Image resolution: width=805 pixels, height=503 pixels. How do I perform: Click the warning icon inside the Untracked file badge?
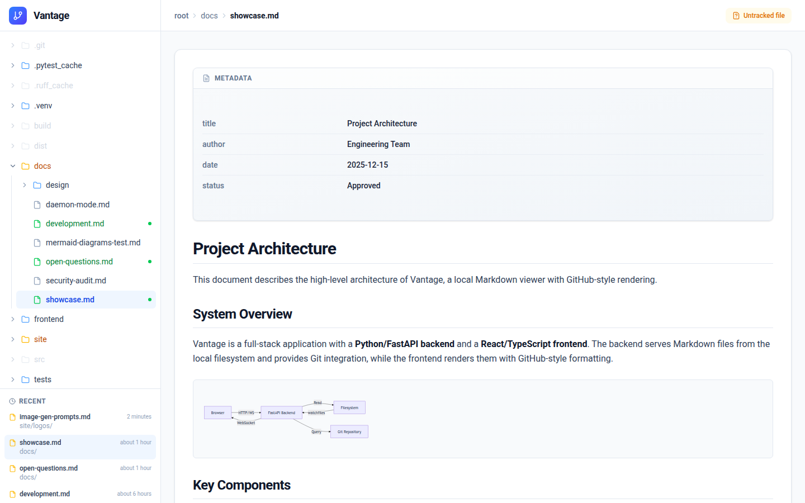click(x=736, y=15)
